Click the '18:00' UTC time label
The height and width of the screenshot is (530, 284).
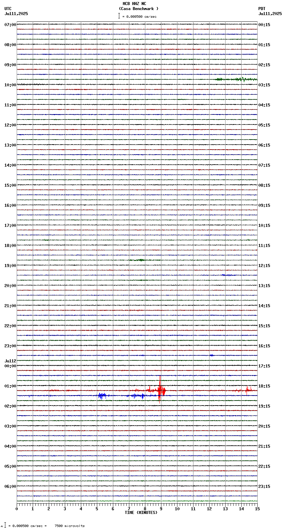(10, 246)
